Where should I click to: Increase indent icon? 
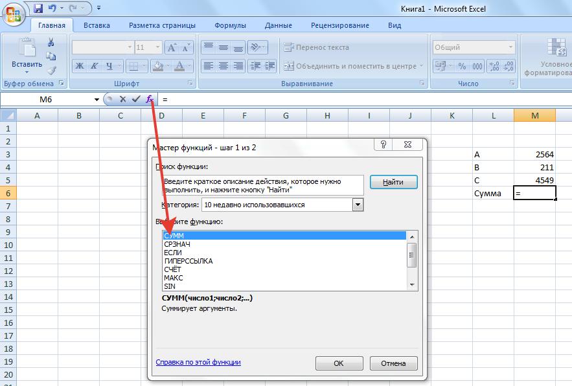coord(270,66)
